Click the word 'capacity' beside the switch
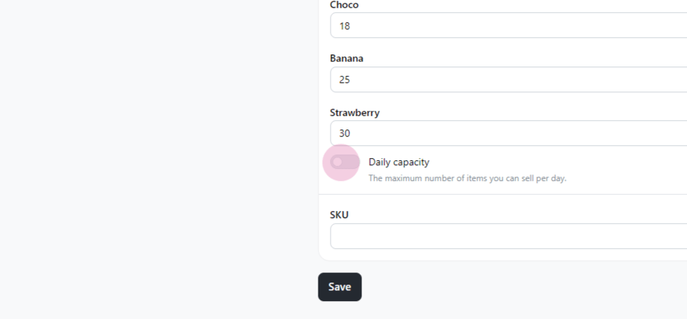Viewport: 687px width, 319px height. 413,162
